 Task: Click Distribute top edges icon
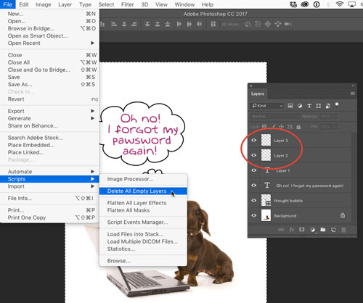tap(147, 24)
